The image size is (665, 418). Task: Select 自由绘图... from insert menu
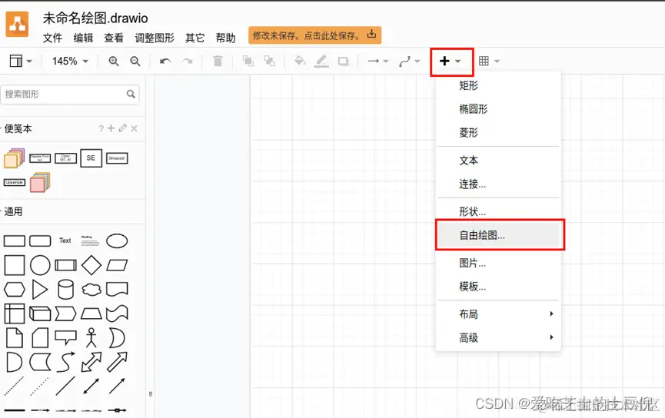[500, 235]
